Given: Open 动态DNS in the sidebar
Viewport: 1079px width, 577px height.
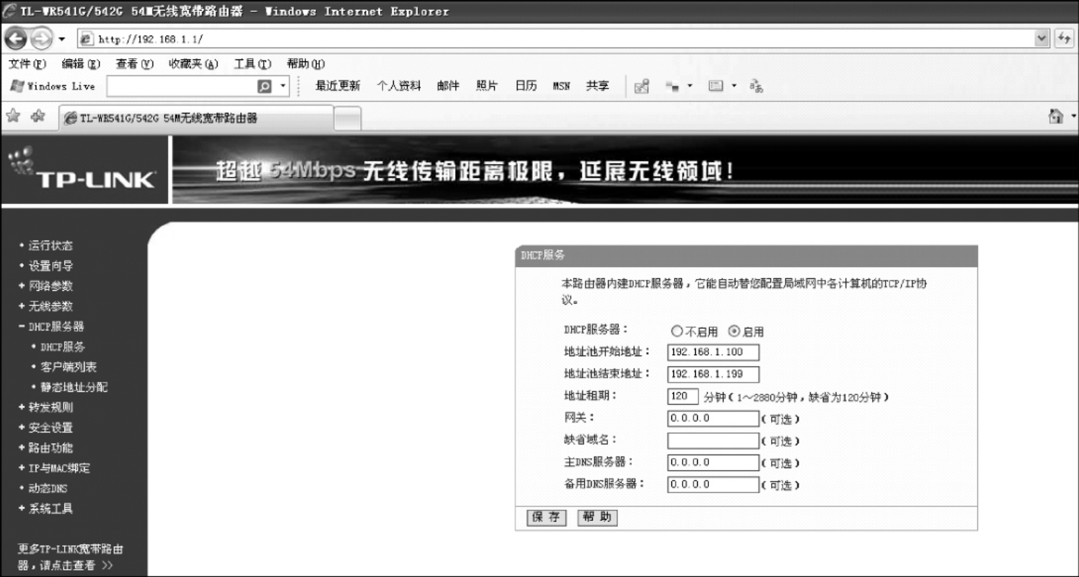Looking at the screenshot, I should (47, 489).
